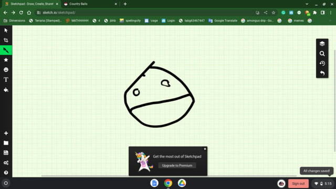Close the Sketchpad premium popup
336x189 pixels.
(205, 149)
